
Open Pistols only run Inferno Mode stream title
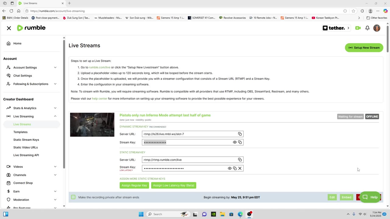tap(165, 115)
